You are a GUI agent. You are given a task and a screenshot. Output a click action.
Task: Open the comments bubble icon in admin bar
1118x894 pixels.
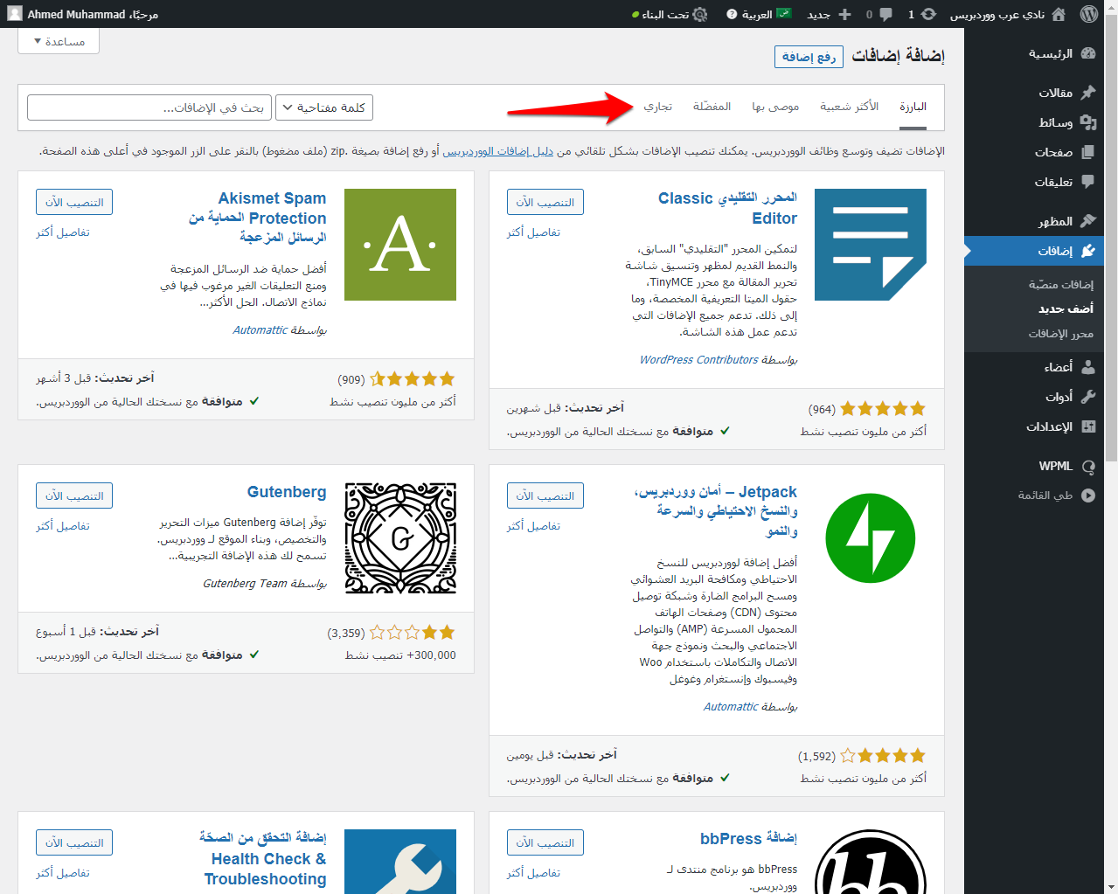tap(885, 14)
